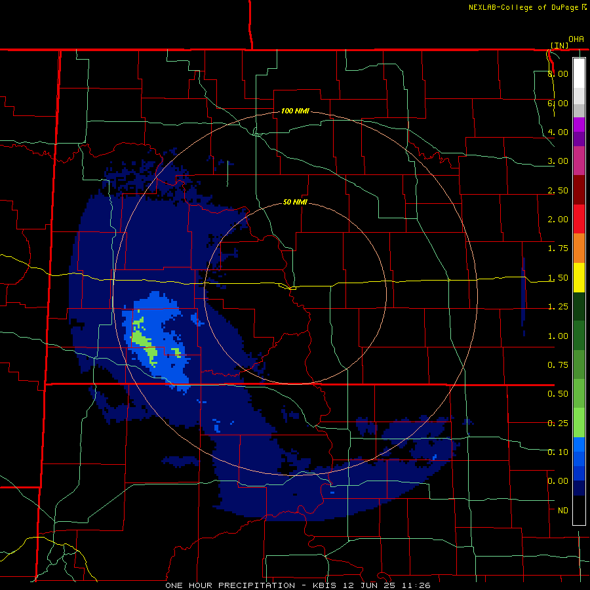Select the yellow legend swatch
Viewport: 590px width, 590px height.
point(579,277)
